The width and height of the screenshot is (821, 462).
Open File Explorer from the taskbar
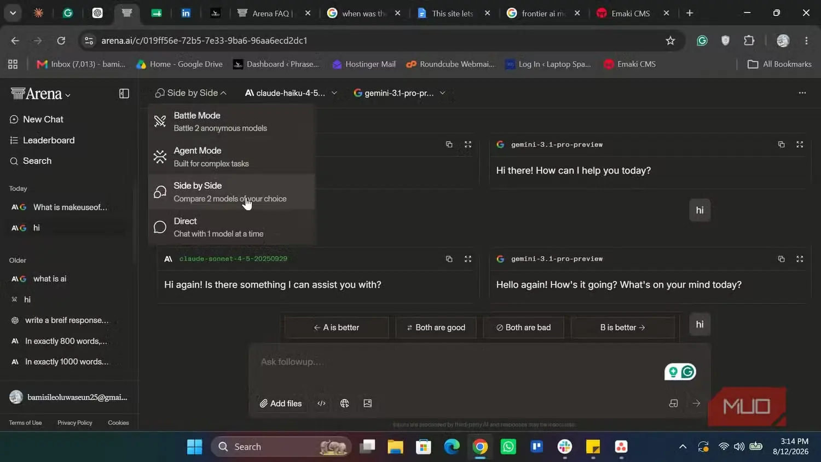(395, 447)
